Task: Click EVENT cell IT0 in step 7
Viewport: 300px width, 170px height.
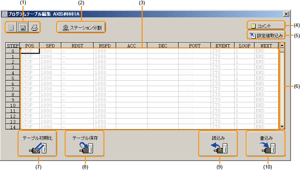Action: [223, 89]
